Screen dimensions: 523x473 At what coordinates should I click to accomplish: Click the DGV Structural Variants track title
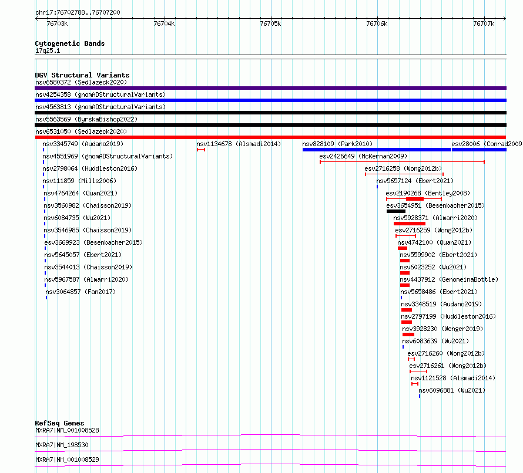click(x=82, y=75)
